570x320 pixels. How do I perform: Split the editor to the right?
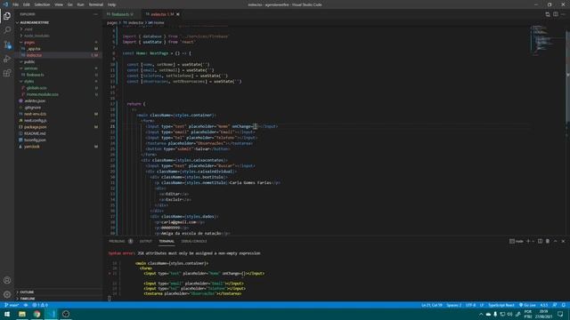click(556, 14)
